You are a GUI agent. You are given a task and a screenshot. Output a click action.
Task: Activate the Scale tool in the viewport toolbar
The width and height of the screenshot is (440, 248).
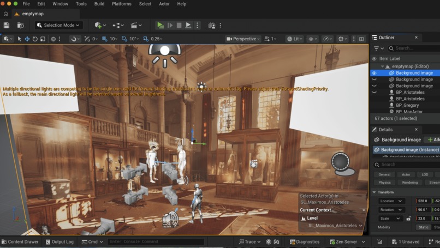click(x=43, y=39)
